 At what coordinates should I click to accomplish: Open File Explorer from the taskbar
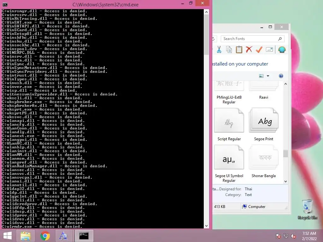(26, 236)
